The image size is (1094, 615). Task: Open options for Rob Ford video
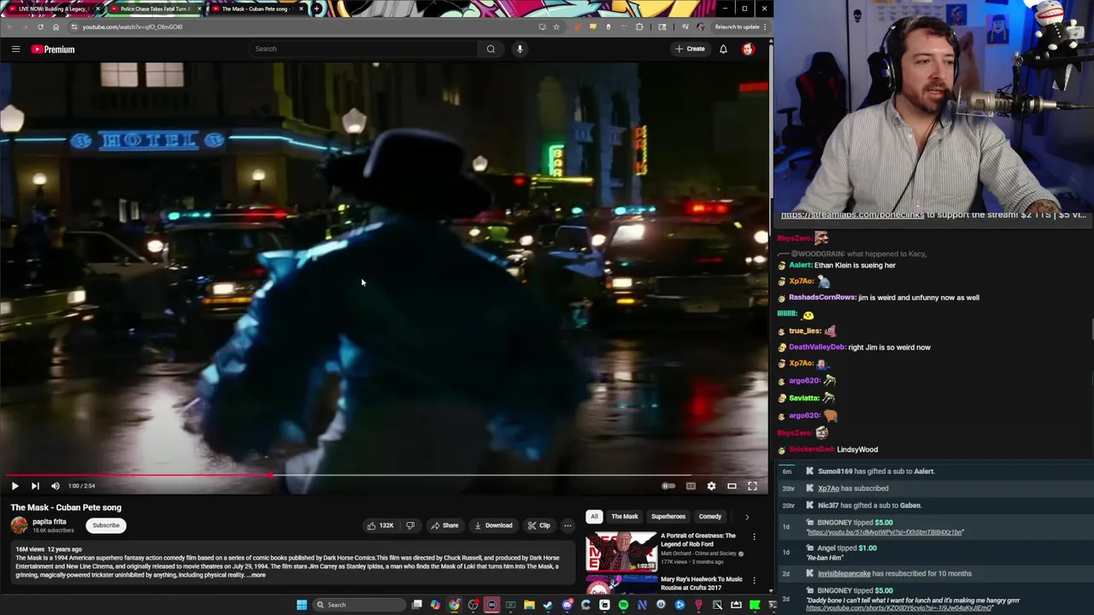754,537
